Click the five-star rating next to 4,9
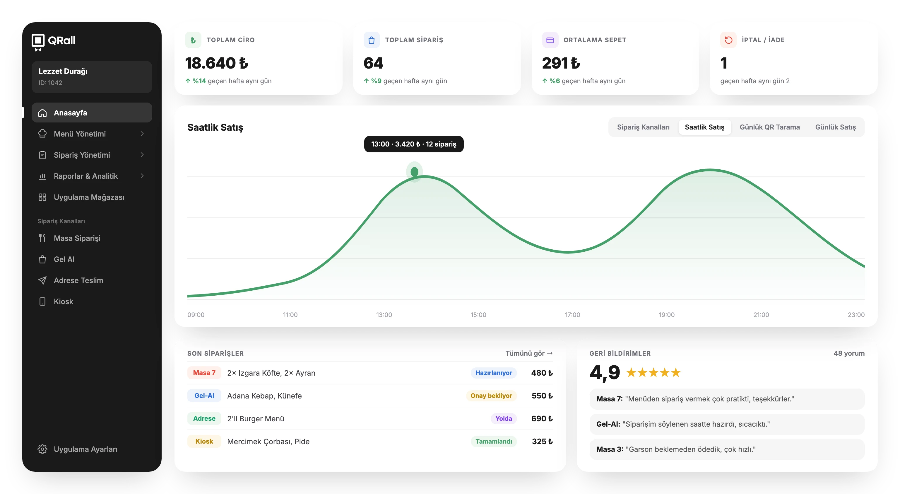This screenshot has width=900, height=494. coord(653,372)
